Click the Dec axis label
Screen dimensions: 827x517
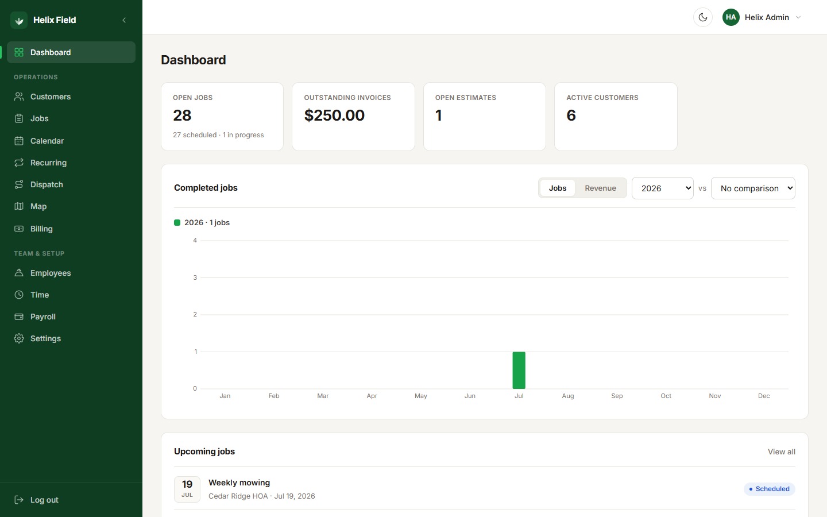(x=764, y=396)
